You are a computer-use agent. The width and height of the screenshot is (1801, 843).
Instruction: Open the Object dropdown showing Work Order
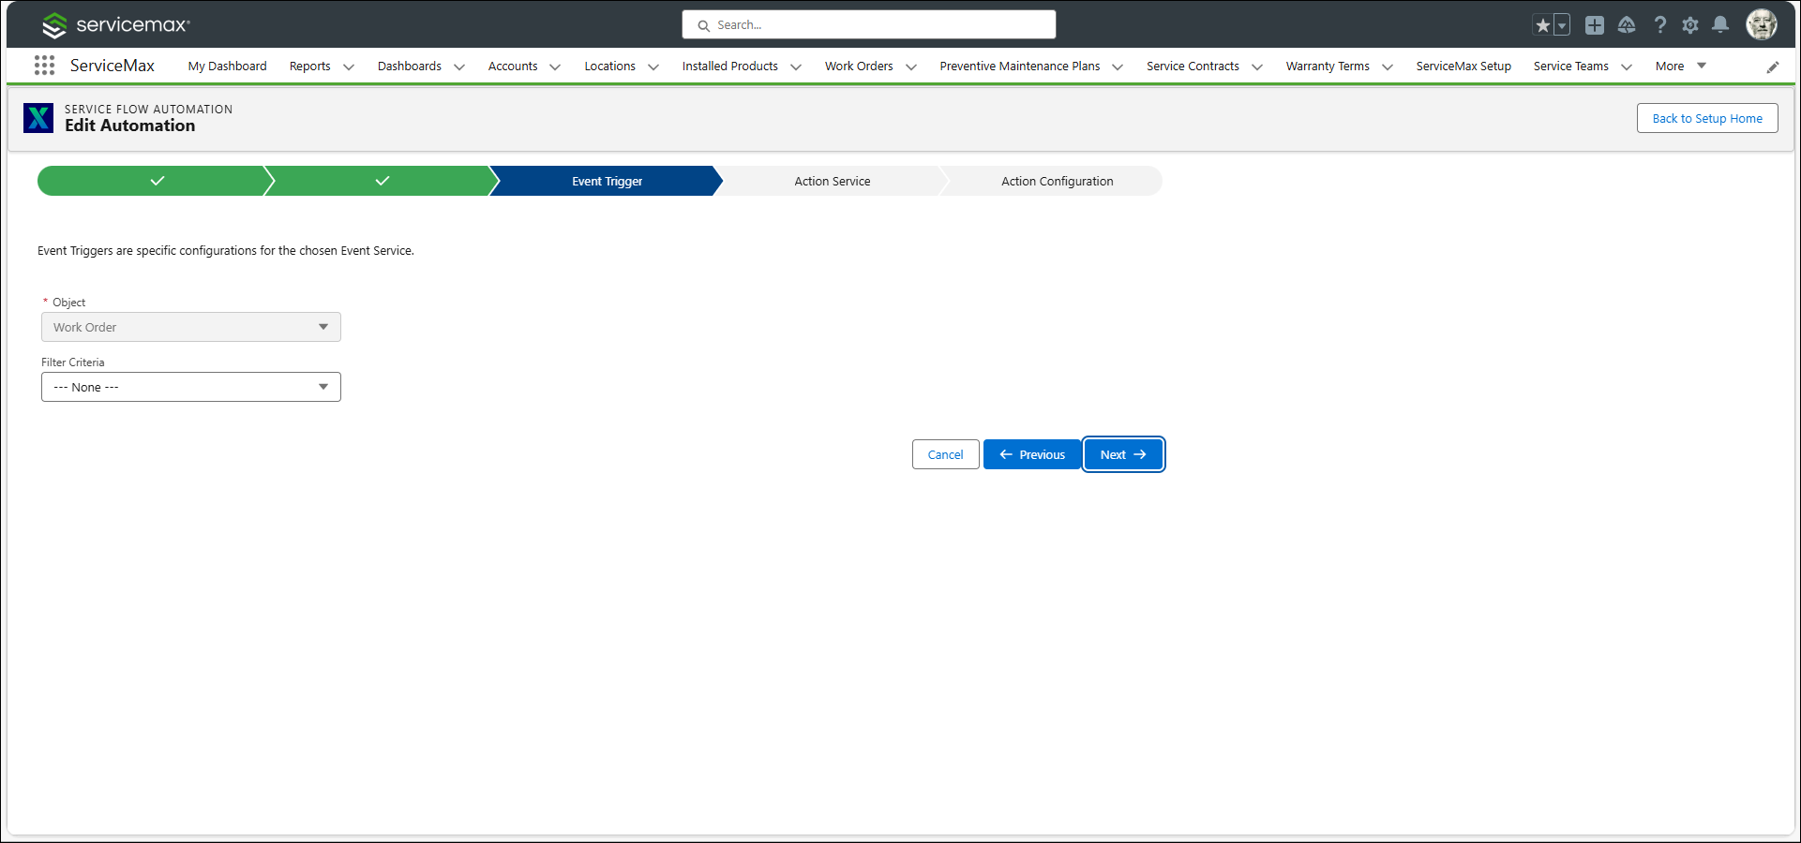[191, 327]
